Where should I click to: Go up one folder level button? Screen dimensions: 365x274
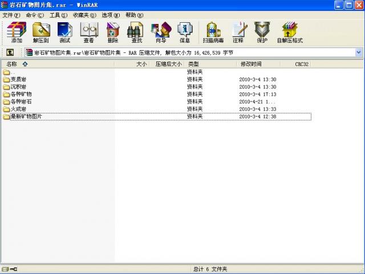[10, 52]
